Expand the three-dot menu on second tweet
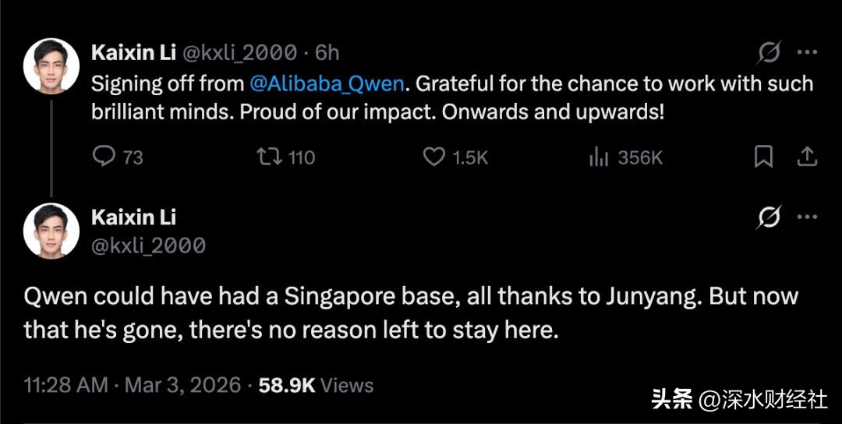This screenshot has height=424, width=842. pyautogui.click(x=808, y=217)
